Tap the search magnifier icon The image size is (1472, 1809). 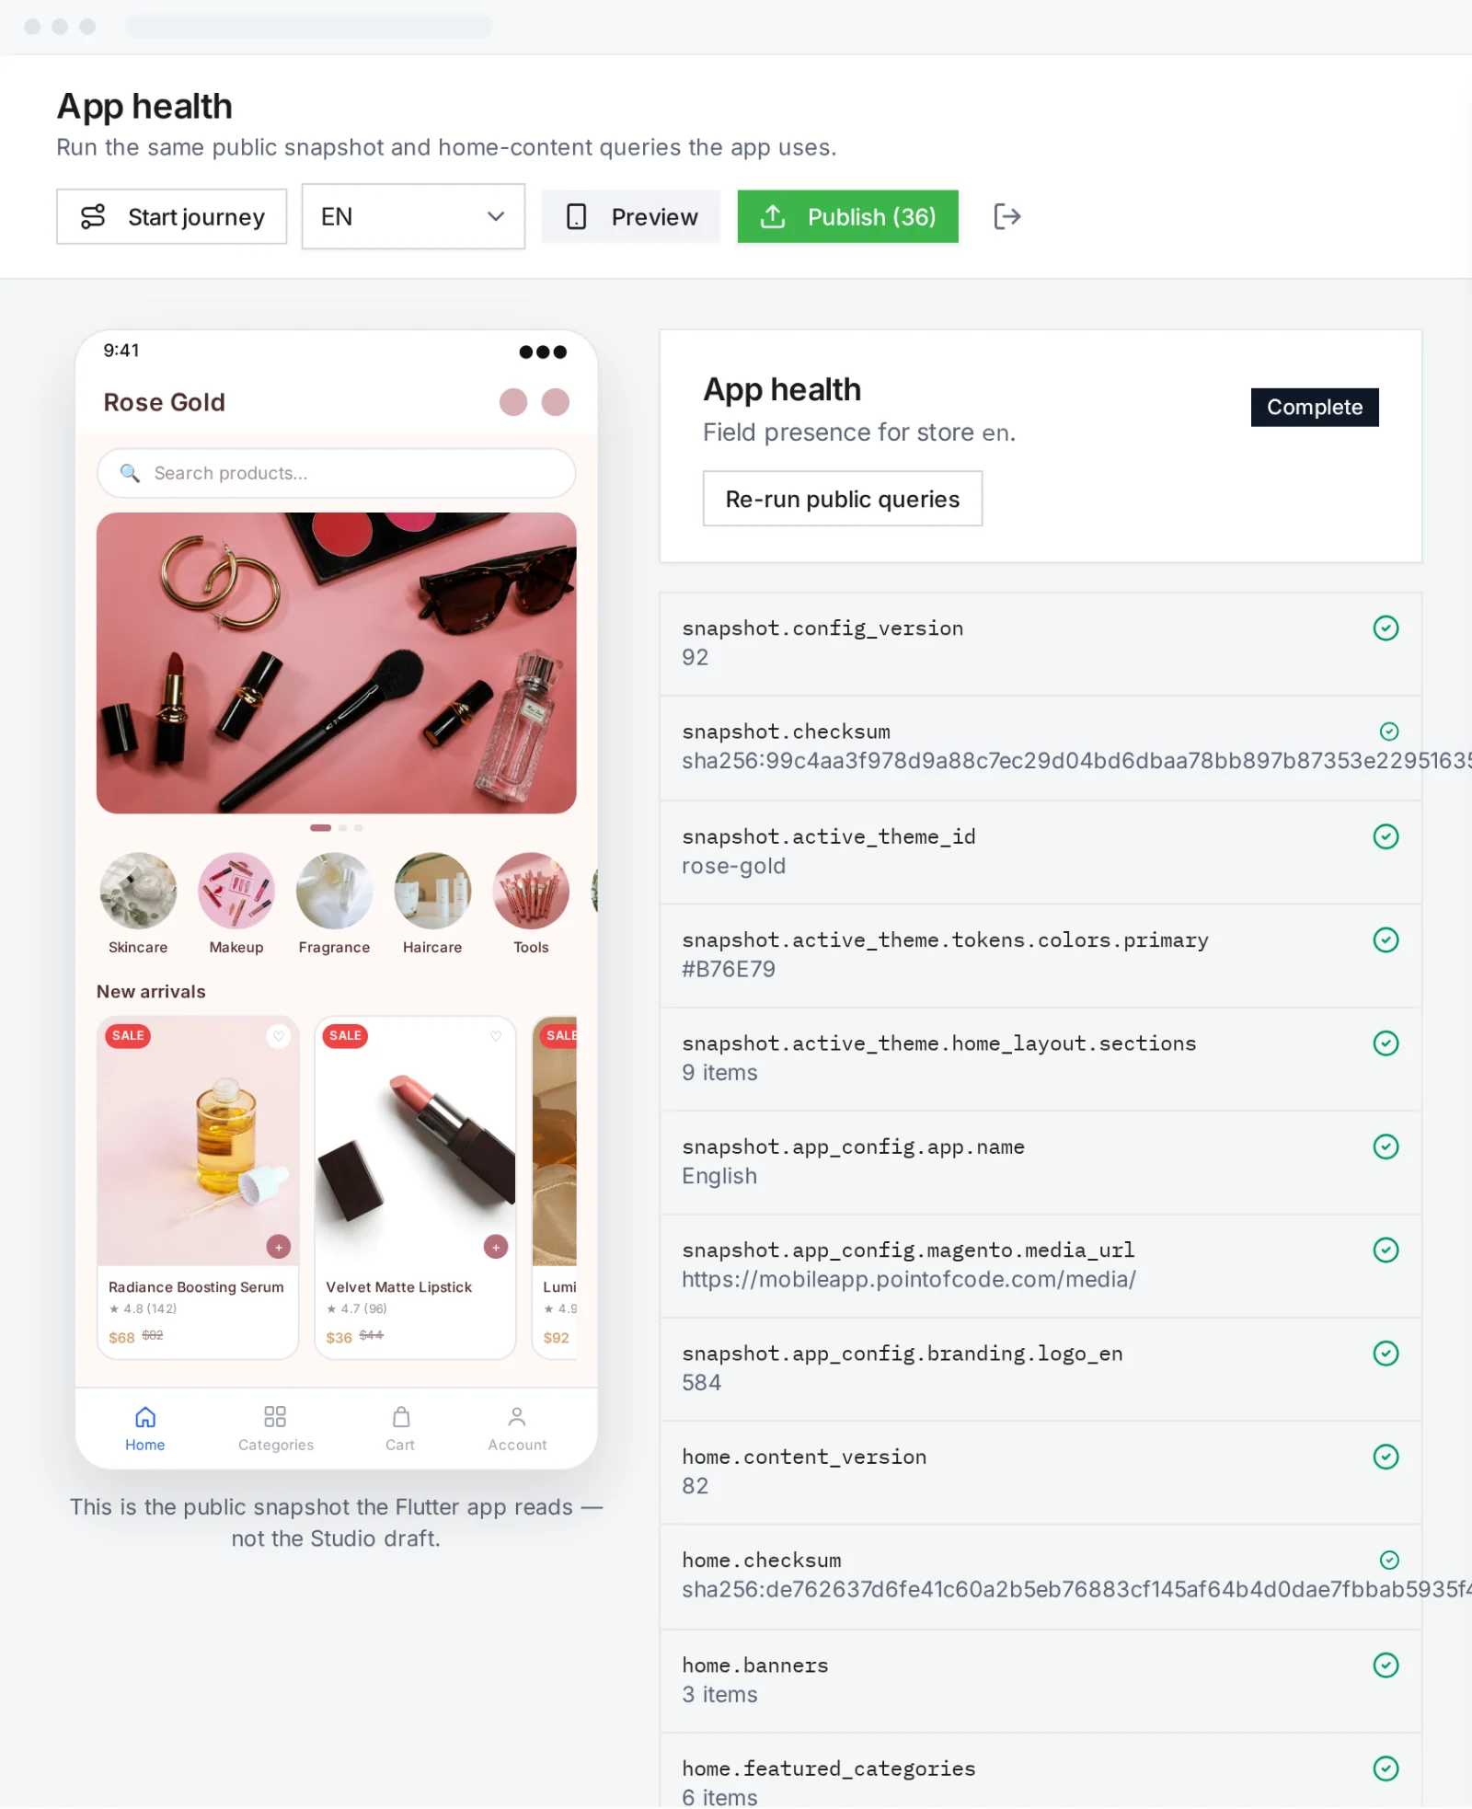click(130, 473)
